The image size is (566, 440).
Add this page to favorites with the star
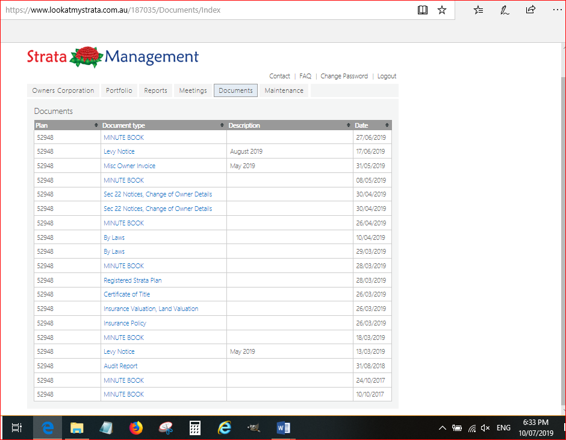(x=442, y=10)
